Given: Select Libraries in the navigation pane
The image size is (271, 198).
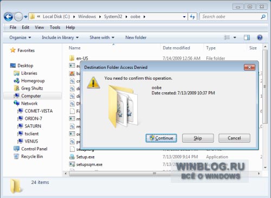Looking at the screenshot, I should click(29, 73).
